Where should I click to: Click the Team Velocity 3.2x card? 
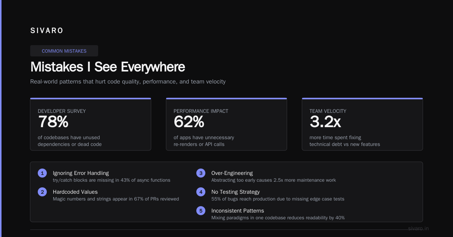[x=362, y=124]
